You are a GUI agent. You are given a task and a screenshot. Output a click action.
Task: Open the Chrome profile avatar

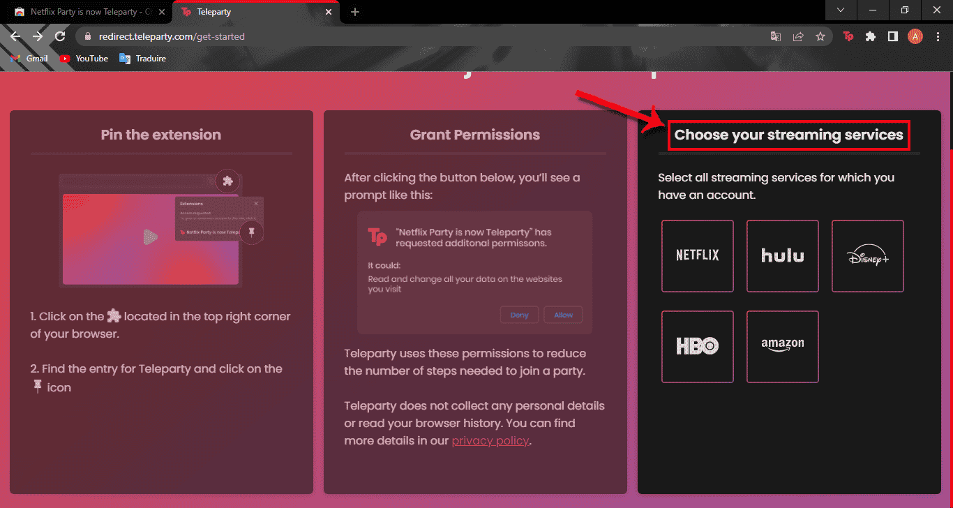tap(915, 36)
